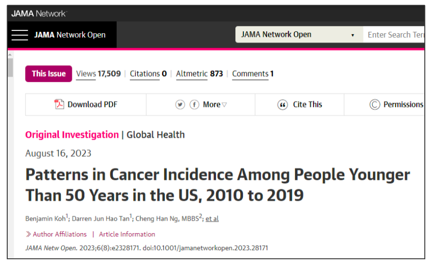The width and height of the screenshot is (433, 266).
Task: Expand Author Affiliations chevron
Action: point(28,234)
